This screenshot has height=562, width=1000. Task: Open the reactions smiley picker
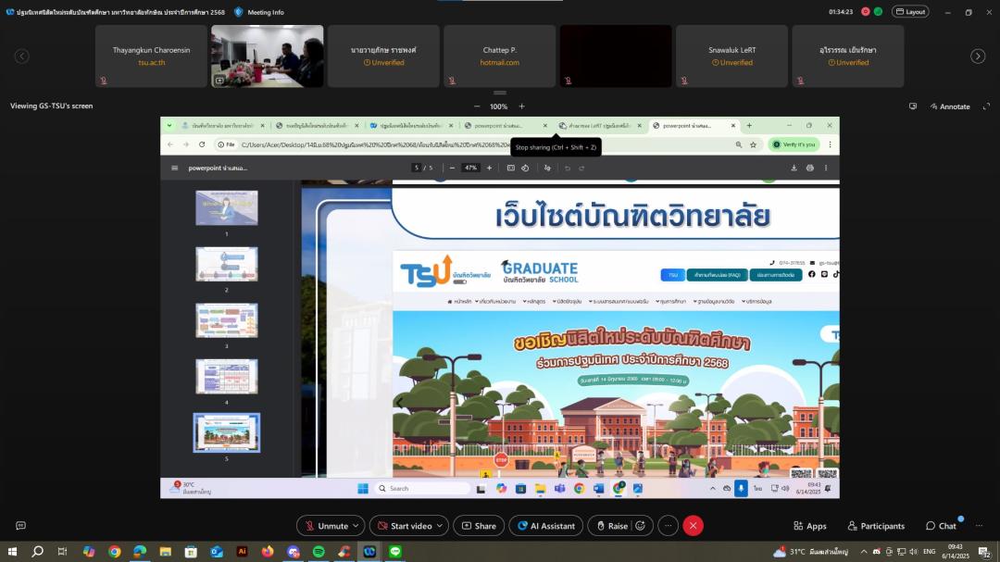(641, 526)
